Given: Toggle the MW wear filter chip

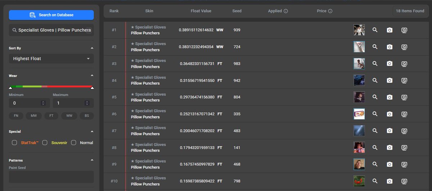Looking at the screenshot, I should coord(34,116).
